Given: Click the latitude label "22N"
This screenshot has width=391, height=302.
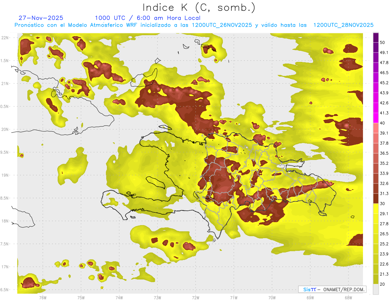Looking at the screenshot, I should tap(6, 38).
